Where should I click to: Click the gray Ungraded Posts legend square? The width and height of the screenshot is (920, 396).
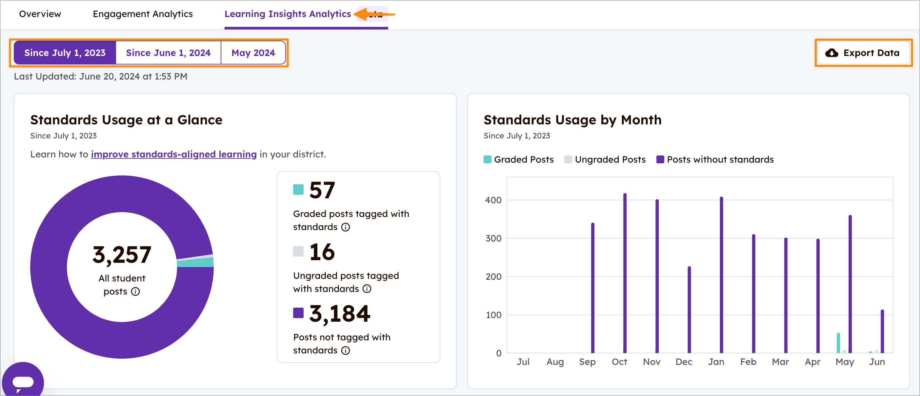[569, 159]
